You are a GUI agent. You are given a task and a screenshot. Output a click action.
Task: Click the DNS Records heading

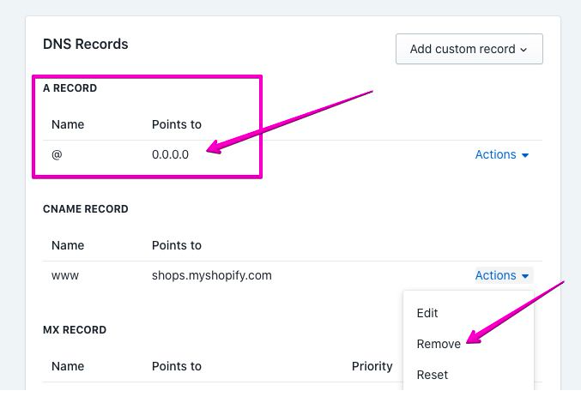point(85,44)
